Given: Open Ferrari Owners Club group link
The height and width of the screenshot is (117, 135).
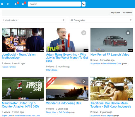Looking at the screenshot, I should point(112,63).
